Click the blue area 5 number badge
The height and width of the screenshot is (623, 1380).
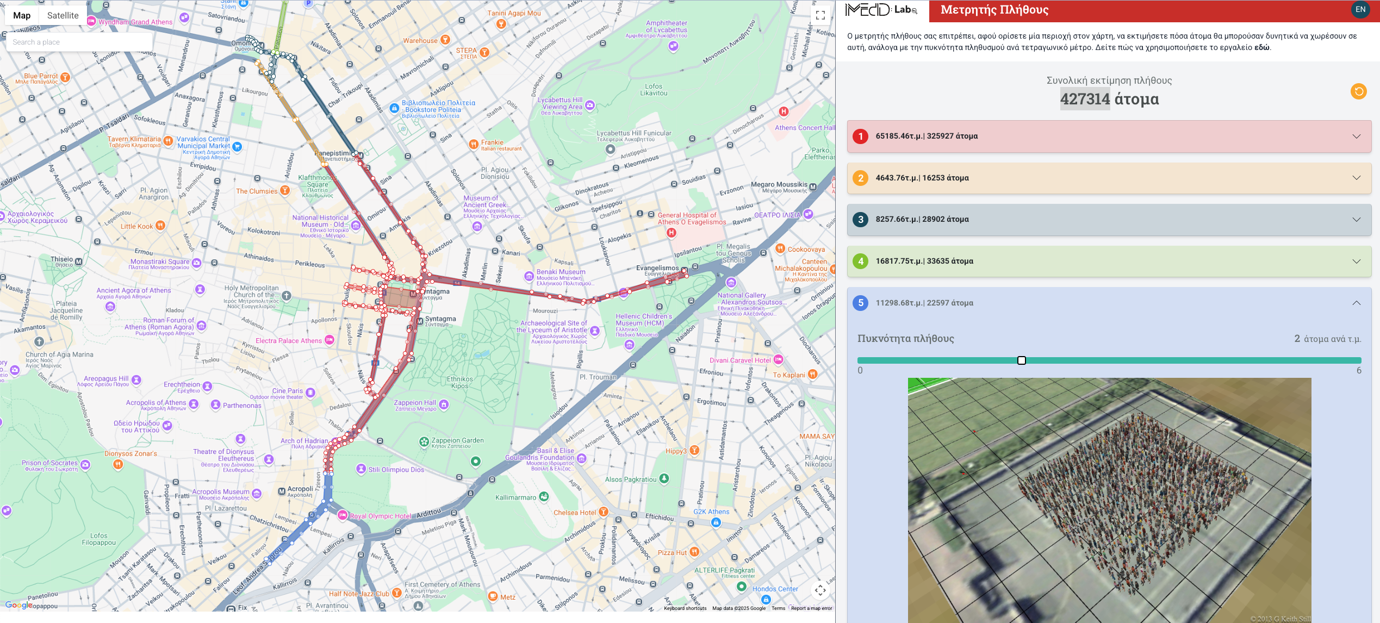pyautogui.click(x=860, y=303)
